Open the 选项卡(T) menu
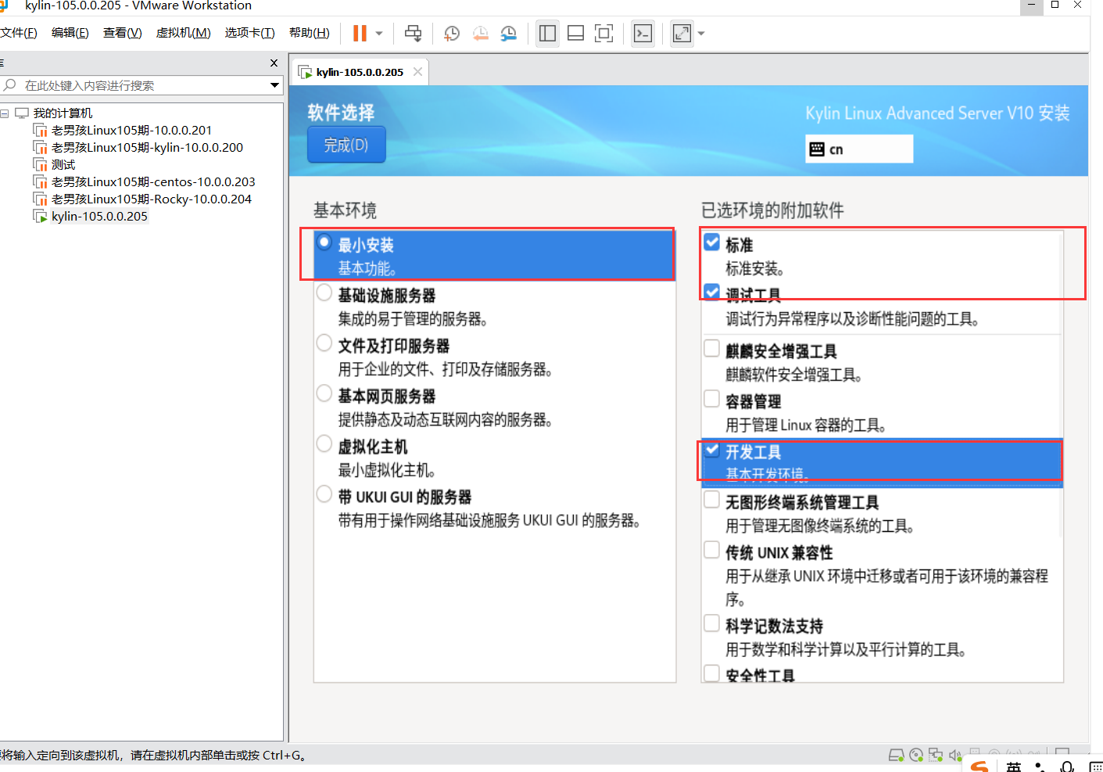This screenshot has height=772, width=1103. pos(250,33)
